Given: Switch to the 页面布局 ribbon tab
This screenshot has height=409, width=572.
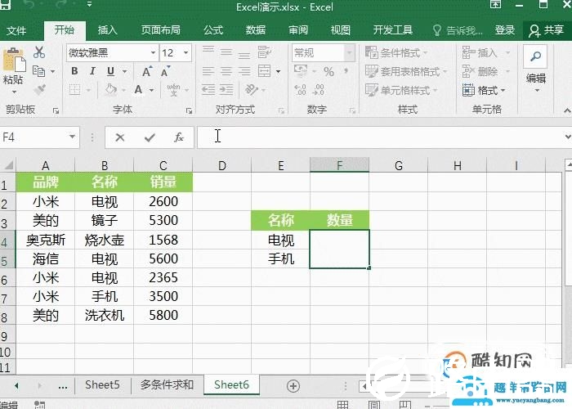Looking at the screenshot, I should pos(160,30).
